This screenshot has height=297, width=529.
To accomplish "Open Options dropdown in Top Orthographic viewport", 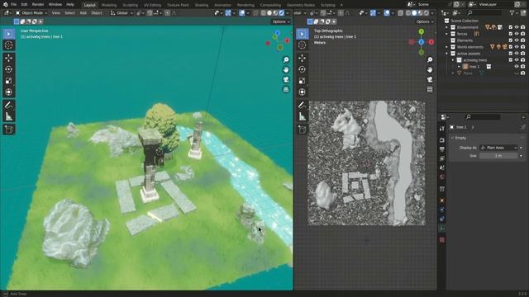I will coord(425,21).
